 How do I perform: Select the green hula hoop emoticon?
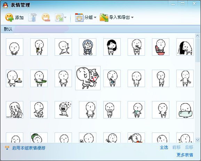click(39, 78)
